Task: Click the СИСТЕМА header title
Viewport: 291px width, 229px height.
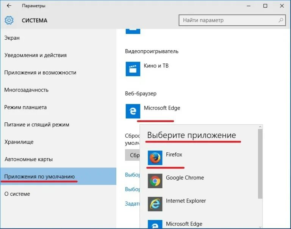Action: coord(34,20)
